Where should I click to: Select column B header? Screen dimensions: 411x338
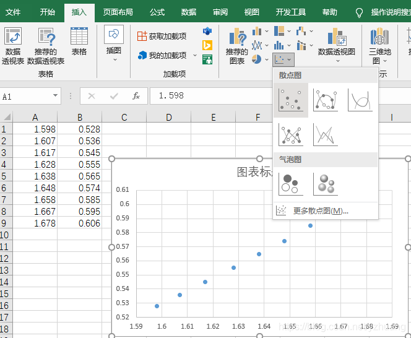(80, 117)
